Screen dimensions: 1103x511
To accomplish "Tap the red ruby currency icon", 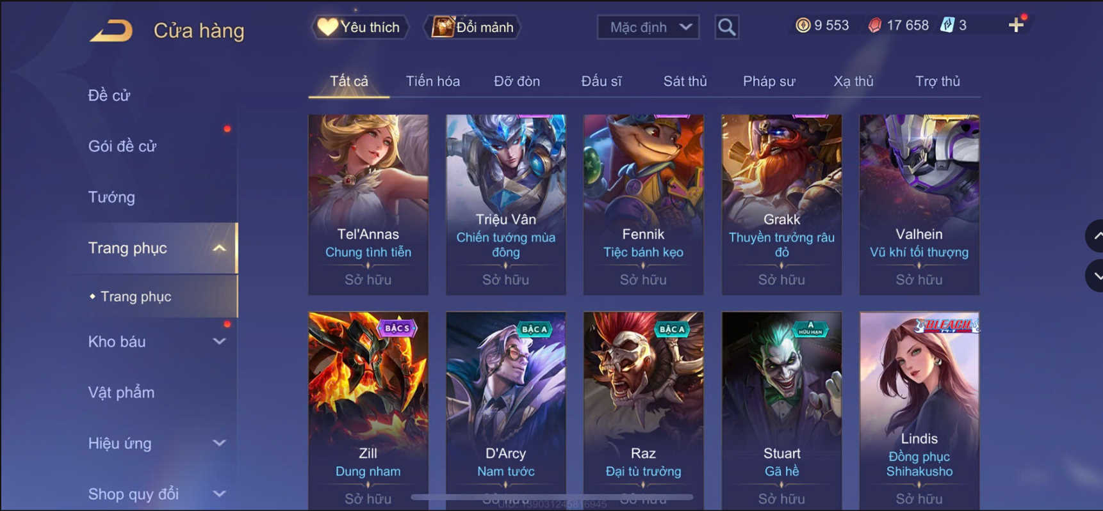I will point(874,25).
